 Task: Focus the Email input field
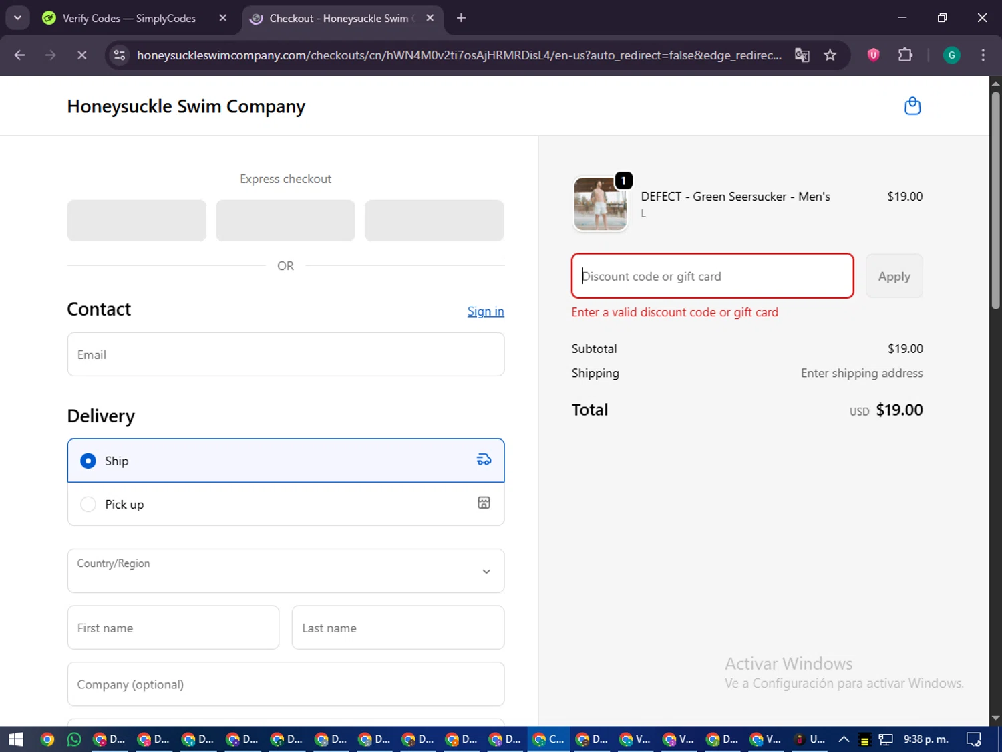[285, 354]
